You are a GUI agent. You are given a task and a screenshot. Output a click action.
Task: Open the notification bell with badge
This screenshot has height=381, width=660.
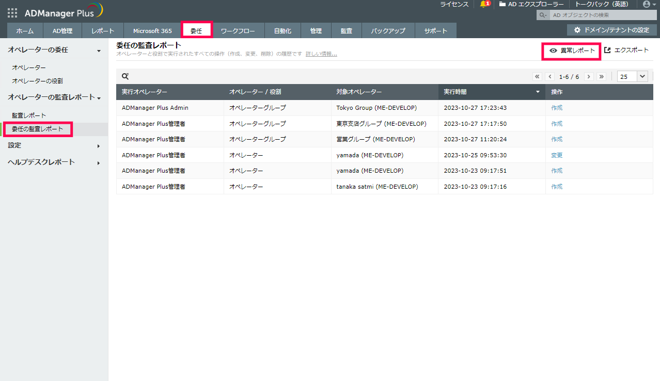(485, 4)
